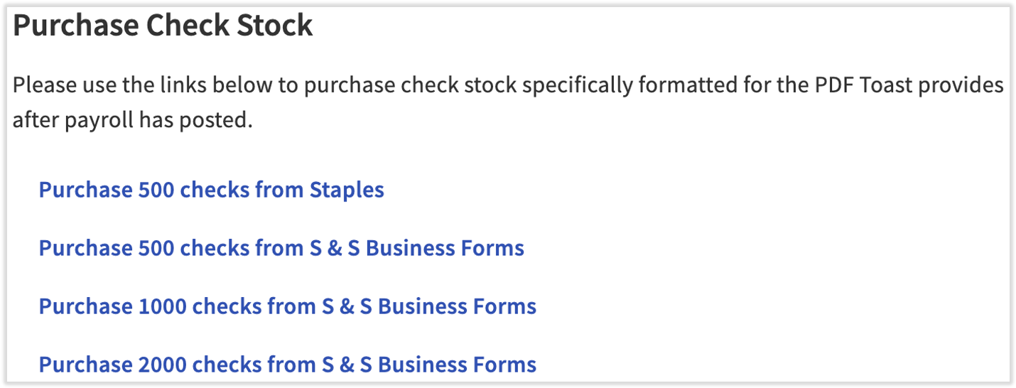The width and height of the screenshot is (1016, 388).
Task: Click the word "Staples" in the first link
Action: point(347,190)
